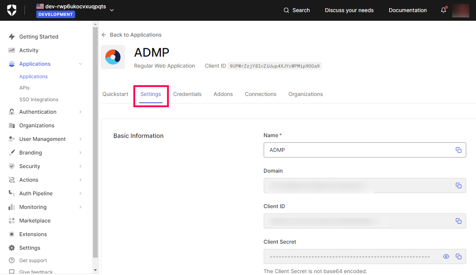This screenshot has width=476, height=275.
Task: Click the Extensions sidebar icon
Action: (x=12, y=234)
